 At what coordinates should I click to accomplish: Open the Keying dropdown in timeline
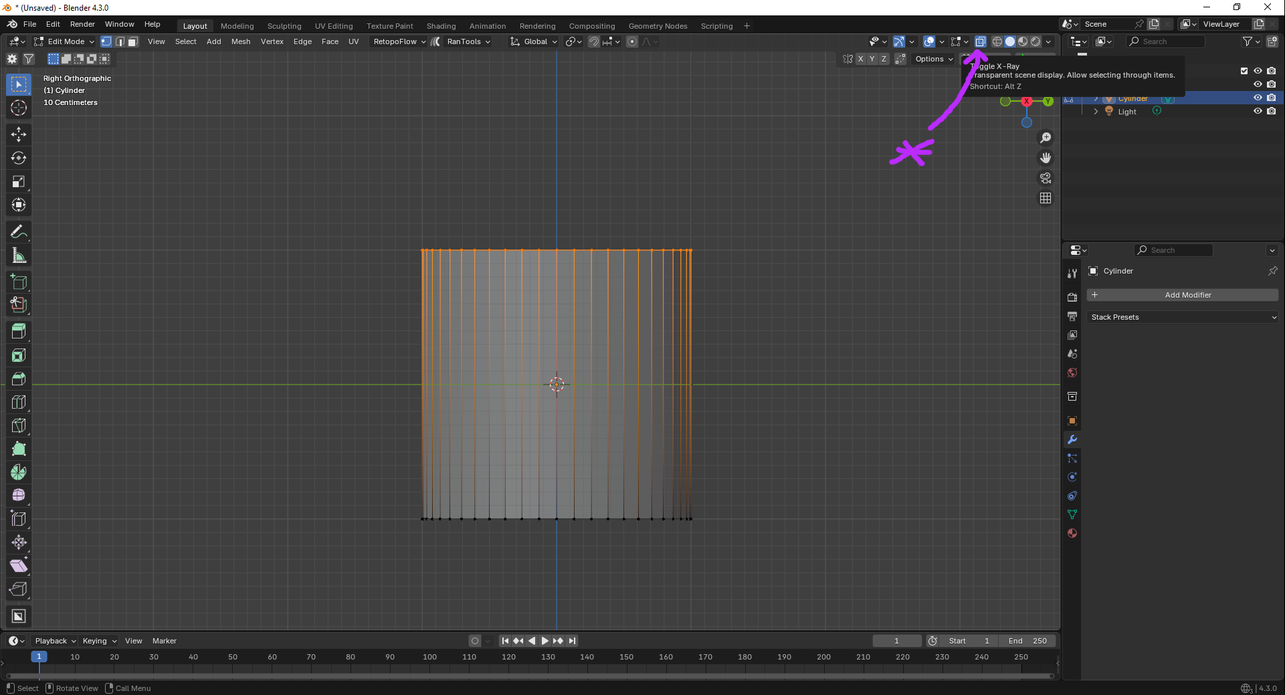pos(99,641)
